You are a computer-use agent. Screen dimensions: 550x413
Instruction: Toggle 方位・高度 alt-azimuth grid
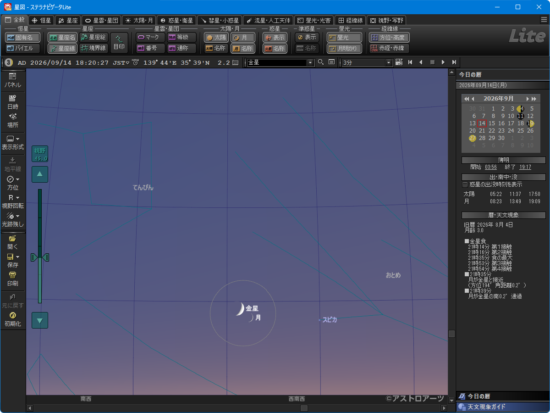[x=389, y=38]
